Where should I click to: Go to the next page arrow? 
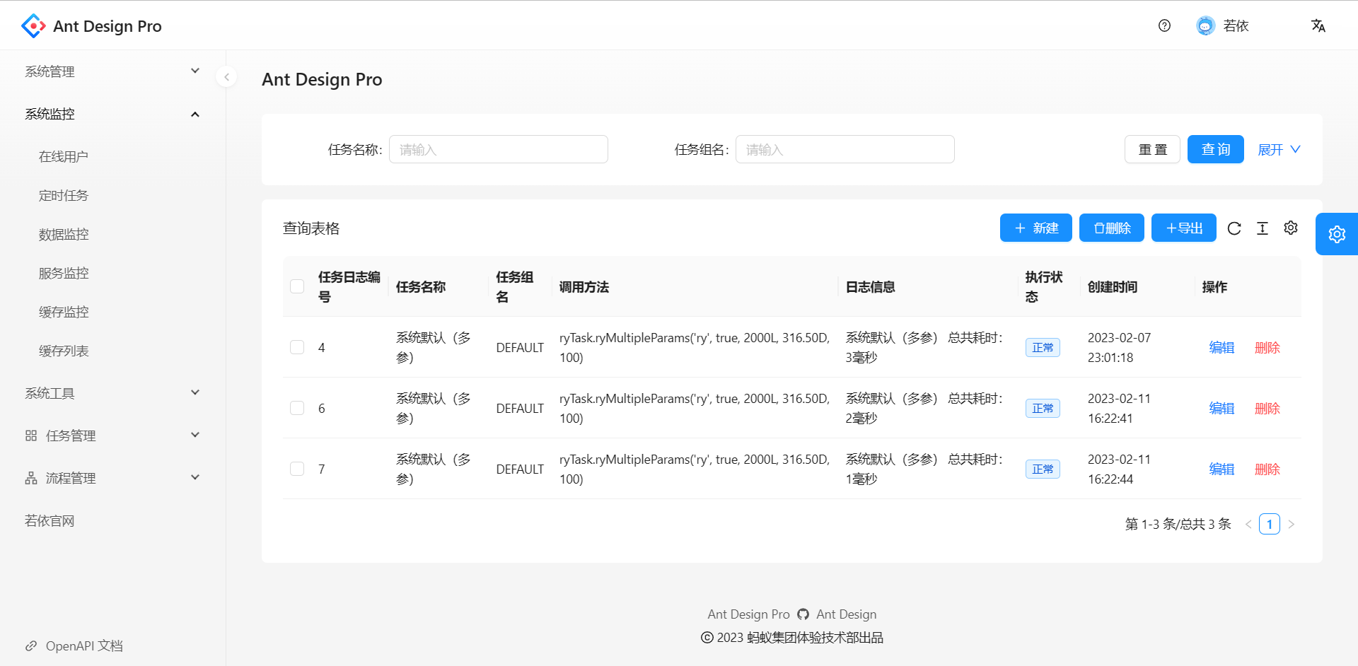pos(1291,524)
